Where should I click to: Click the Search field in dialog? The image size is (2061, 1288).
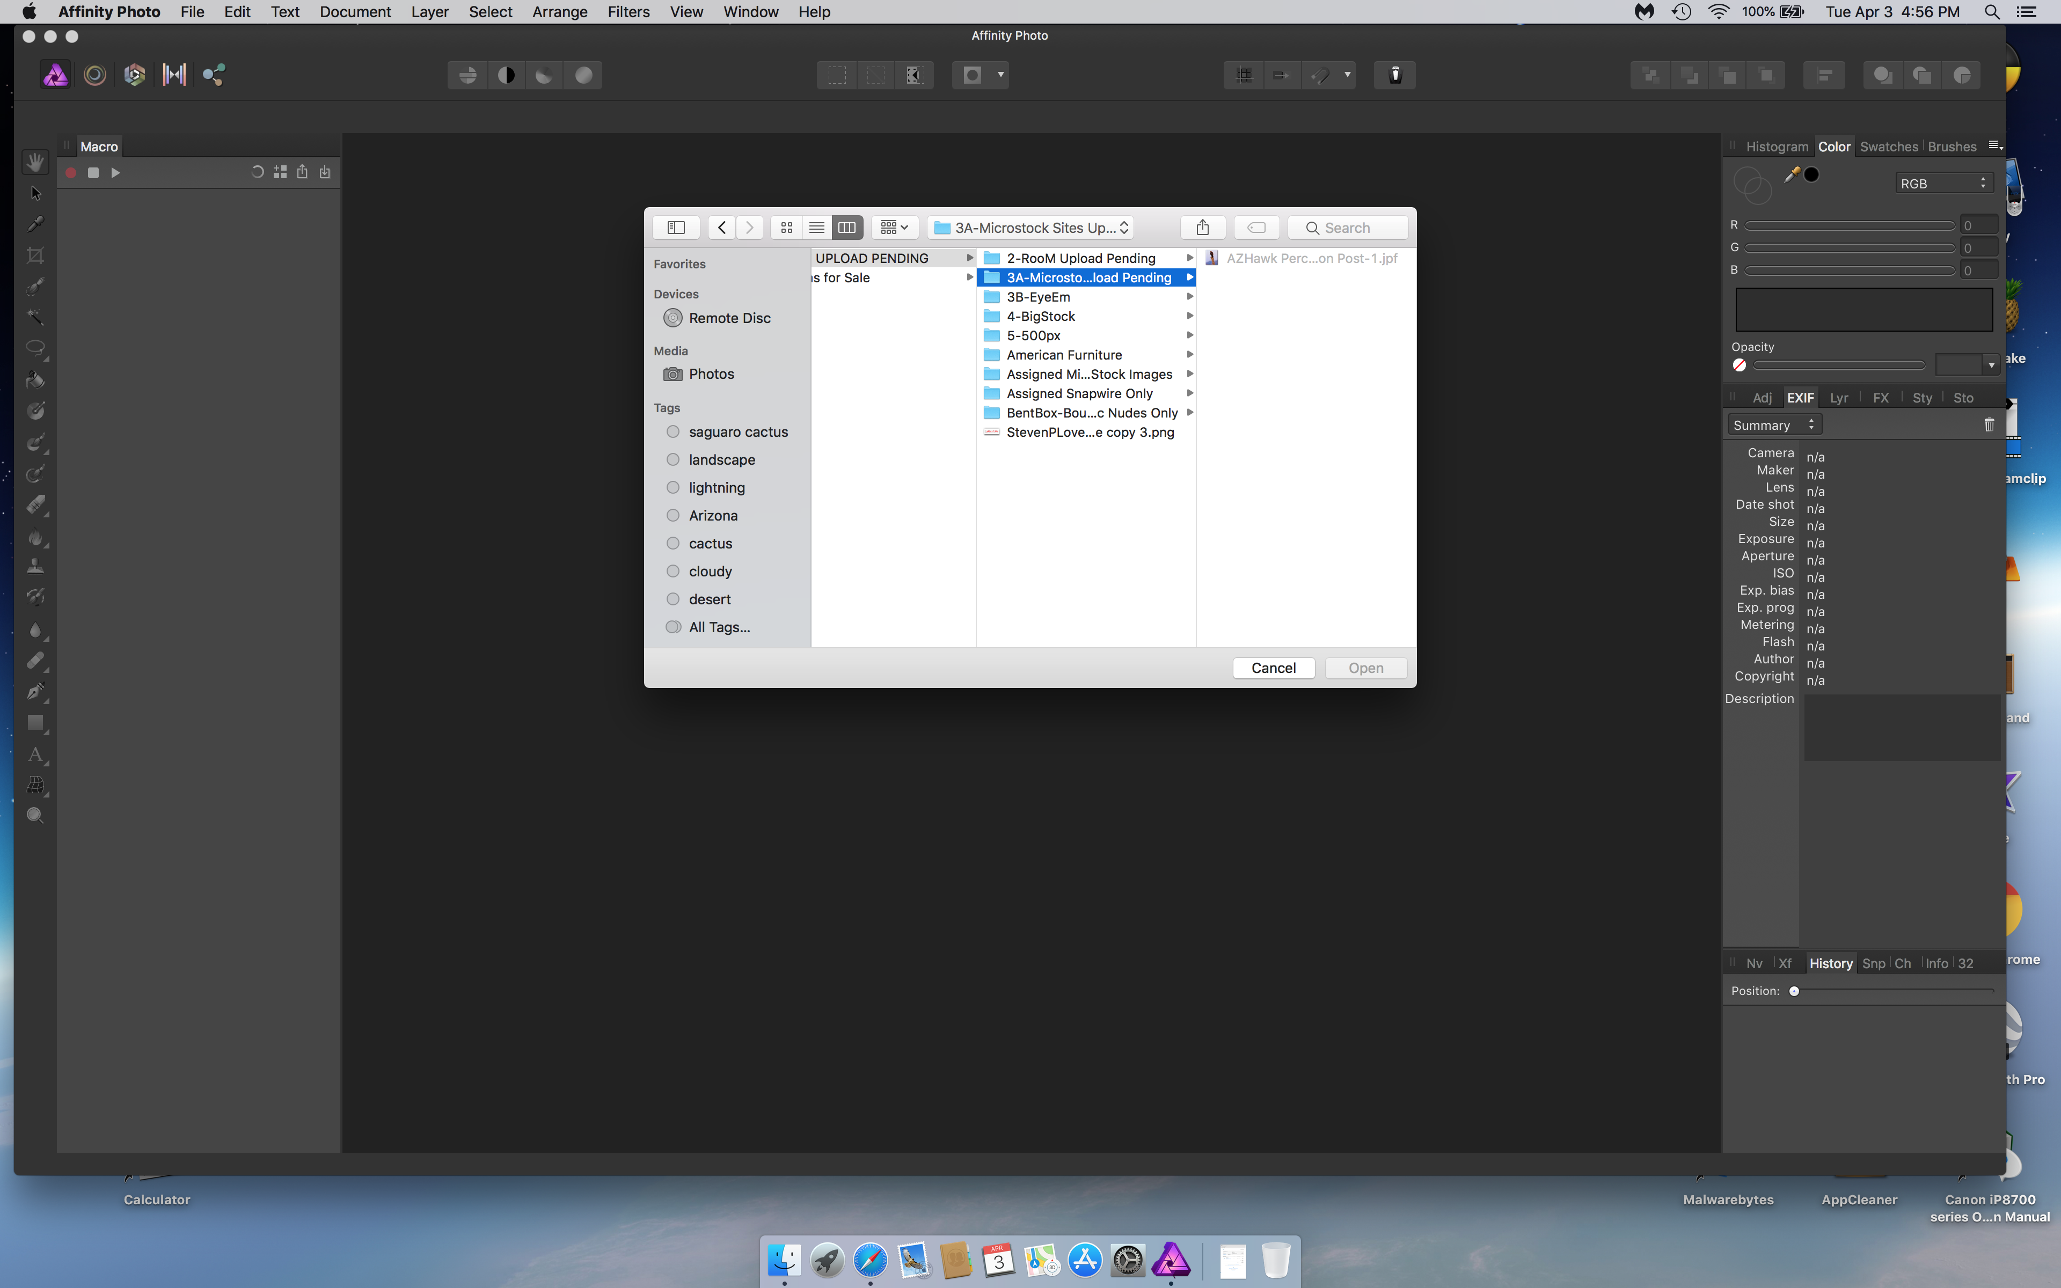tap(1347, 228)
